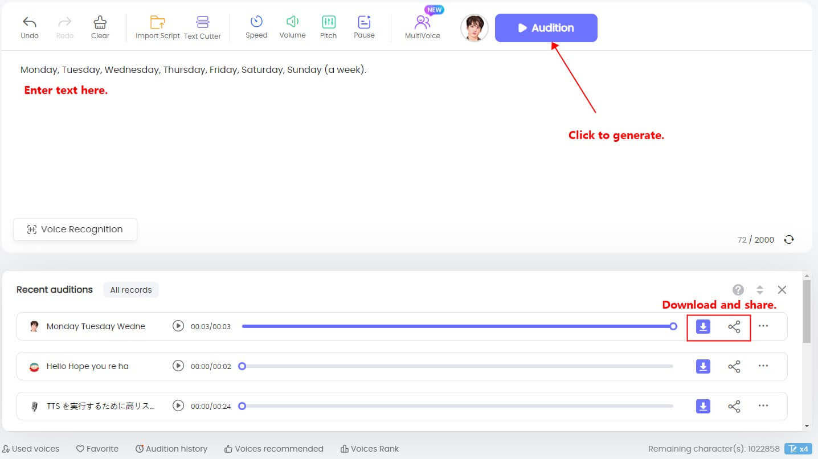Click the scrollbar down arrow
818x459 pixels.
(807, 426)
